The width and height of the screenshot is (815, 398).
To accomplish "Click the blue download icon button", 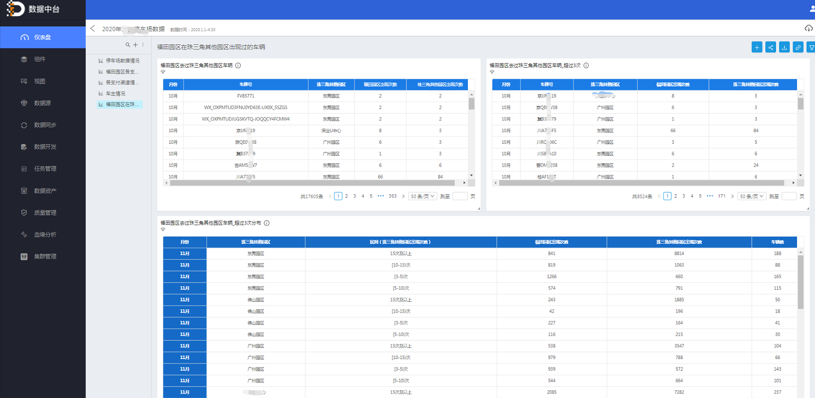I will pos(784,47).
